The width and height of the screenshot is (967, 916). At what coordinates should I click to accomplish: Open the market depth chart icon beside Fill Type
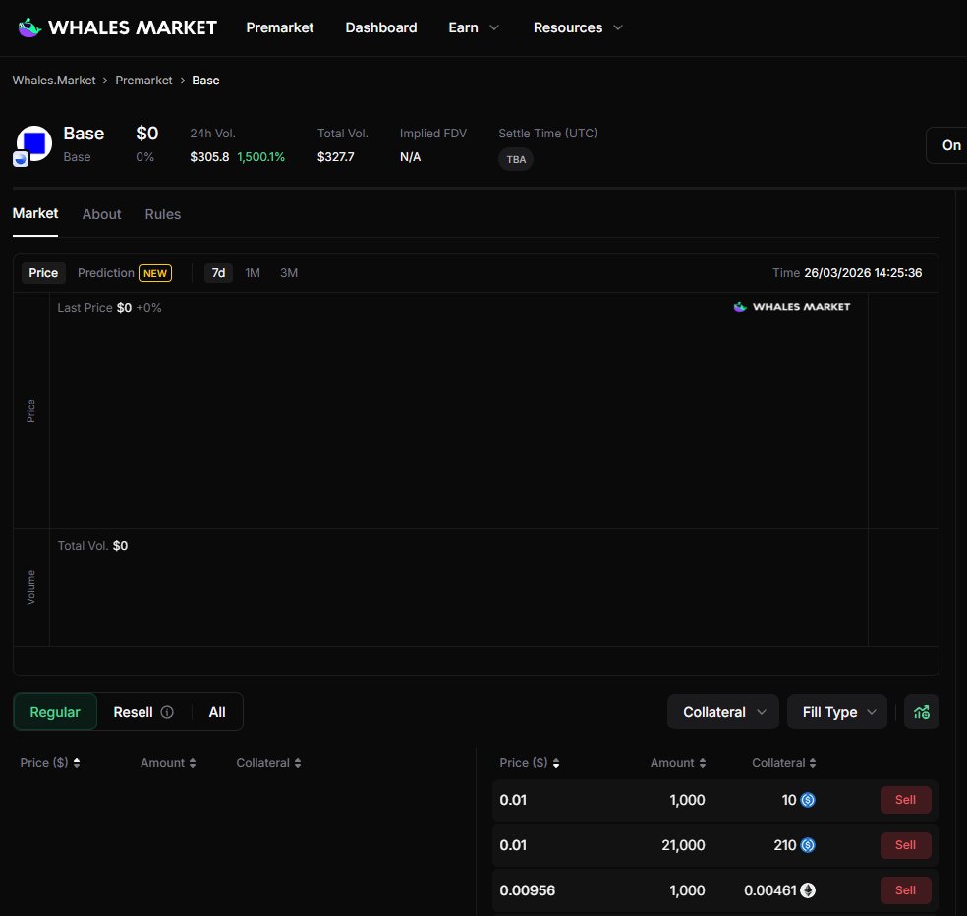pos(921,712)
